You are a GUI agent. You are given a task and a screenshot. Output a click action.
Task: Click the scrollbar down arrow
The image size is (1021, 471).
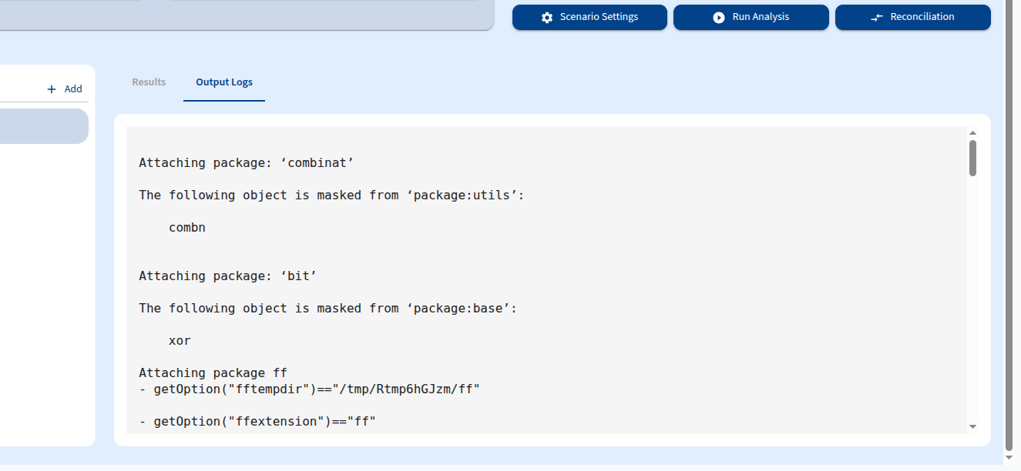point(972,426)
